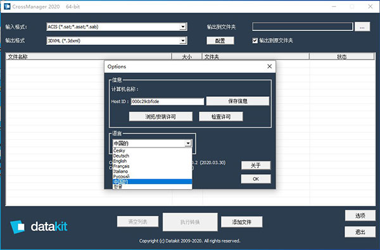Collapse the language combo box arrow
This screenshot has width=380, height=250.
(x=188, y=144)
